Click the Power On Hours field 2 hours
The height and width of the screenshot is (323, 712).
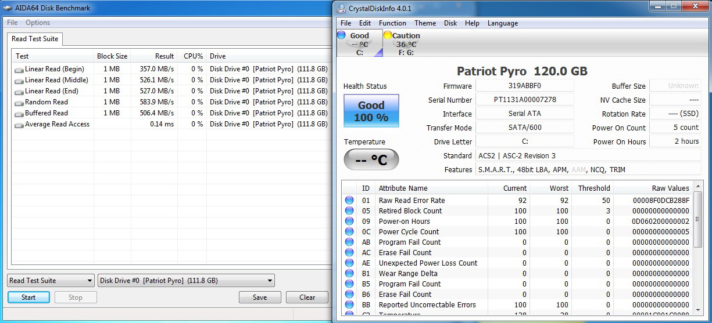pyautogui.click(x=675, y=141)
